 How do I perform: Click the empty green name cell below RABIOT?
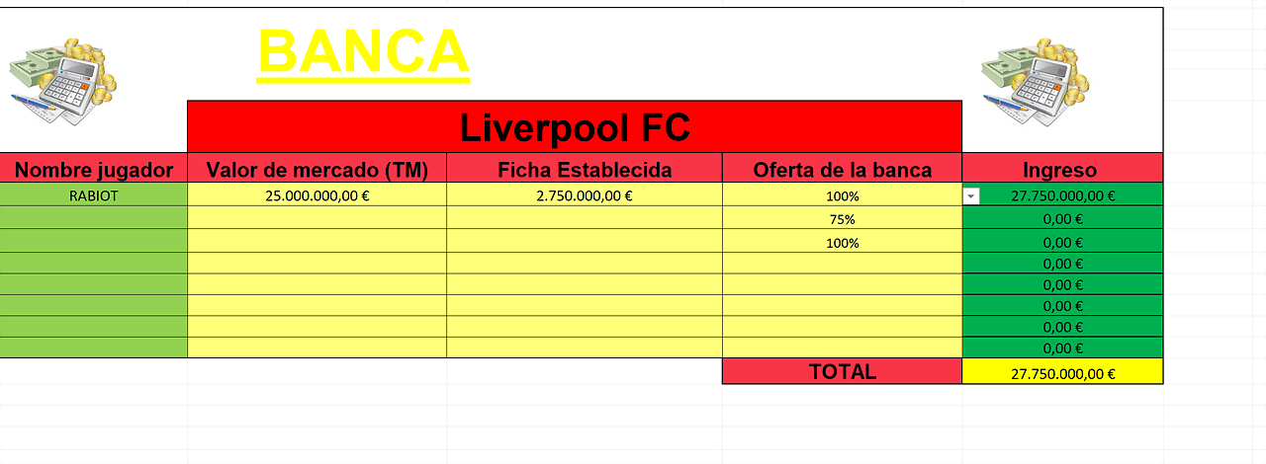pyautogui.click(x=94, y=218)
